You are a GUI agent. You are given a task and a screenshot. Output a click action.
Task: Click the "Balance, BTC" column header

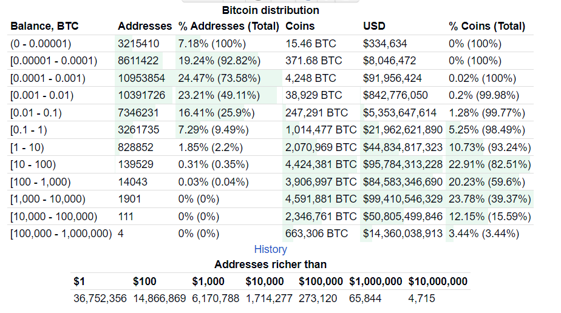coord(44,26)
